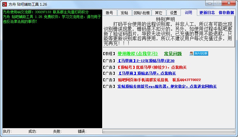
Task: Click the 加入QQ群 button
Action: click(x=199, y=53)
